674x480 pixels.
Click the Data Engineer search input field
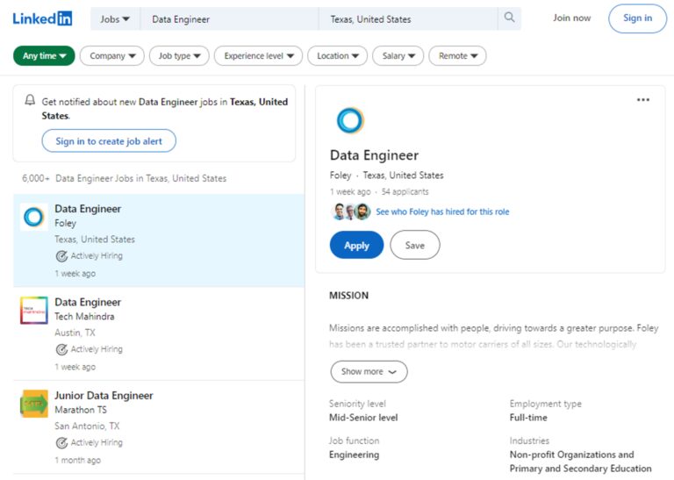pos(228,18)
